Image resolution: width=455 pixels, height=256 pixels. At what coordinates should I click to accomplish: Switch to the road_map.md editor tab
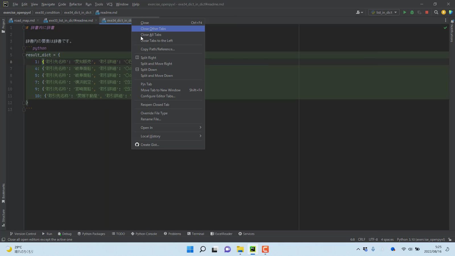pos(24,20)
